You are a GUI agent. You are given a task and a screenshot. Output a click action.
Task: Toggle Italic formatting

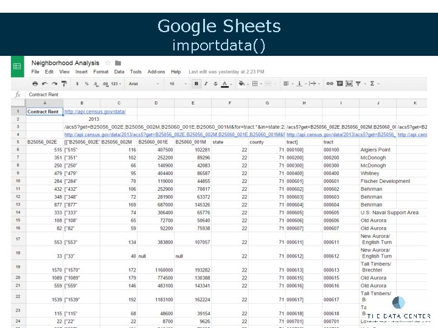tap(206, 84)
